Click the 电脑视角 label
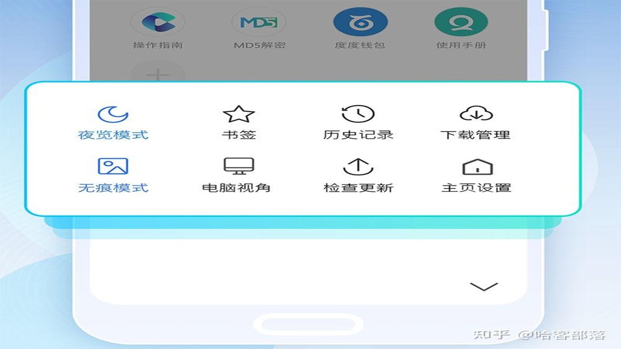The height and width of the screenshot is (349, 621). [x=236, y=188]
